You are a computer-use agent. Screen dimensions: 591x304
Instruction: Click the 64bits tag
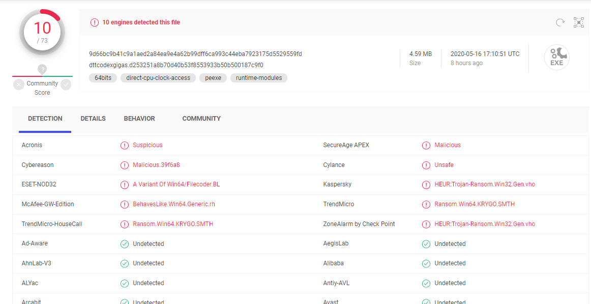tap(103, 78)
